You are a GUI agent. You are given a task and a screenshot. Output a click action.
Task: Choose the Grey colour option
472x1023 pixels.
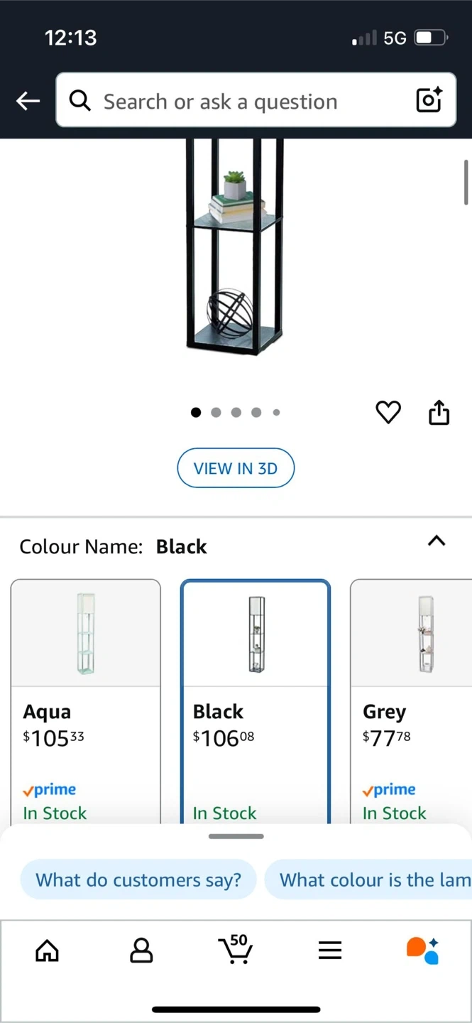(412, 700)
